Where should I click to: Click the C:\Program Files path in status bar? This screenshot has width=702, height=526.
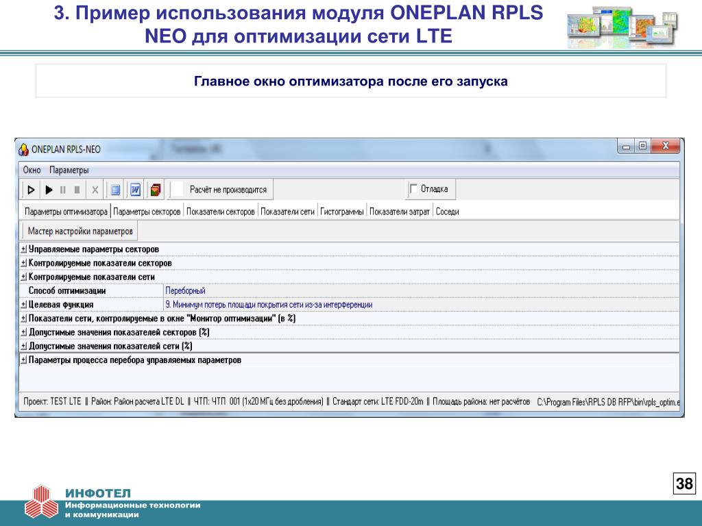point(609,402)
